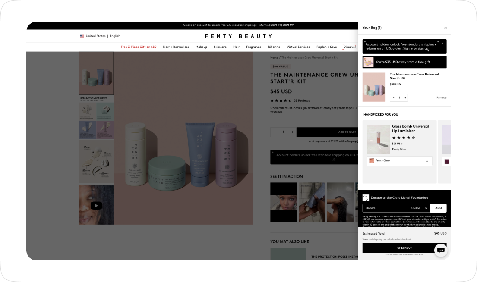Open the live chat bubble icon

point(441,250)
